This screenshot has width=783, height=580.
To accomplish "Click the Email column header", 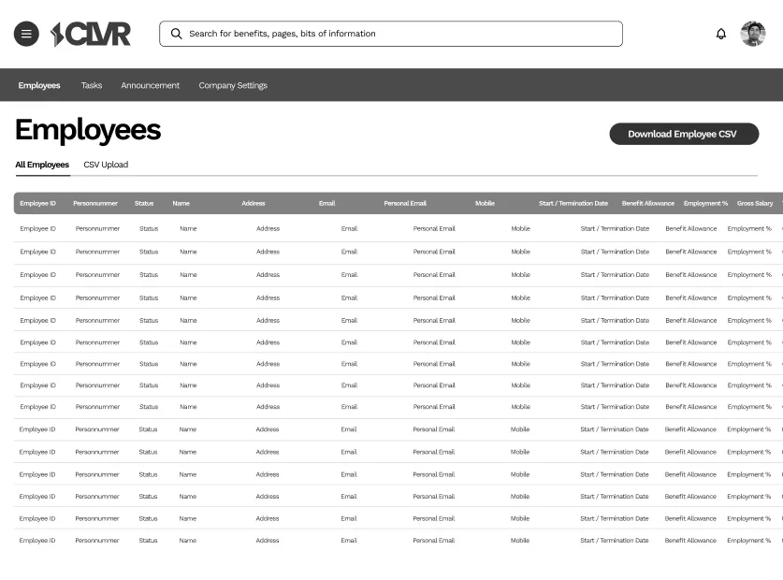I will [x=327, y=203].
